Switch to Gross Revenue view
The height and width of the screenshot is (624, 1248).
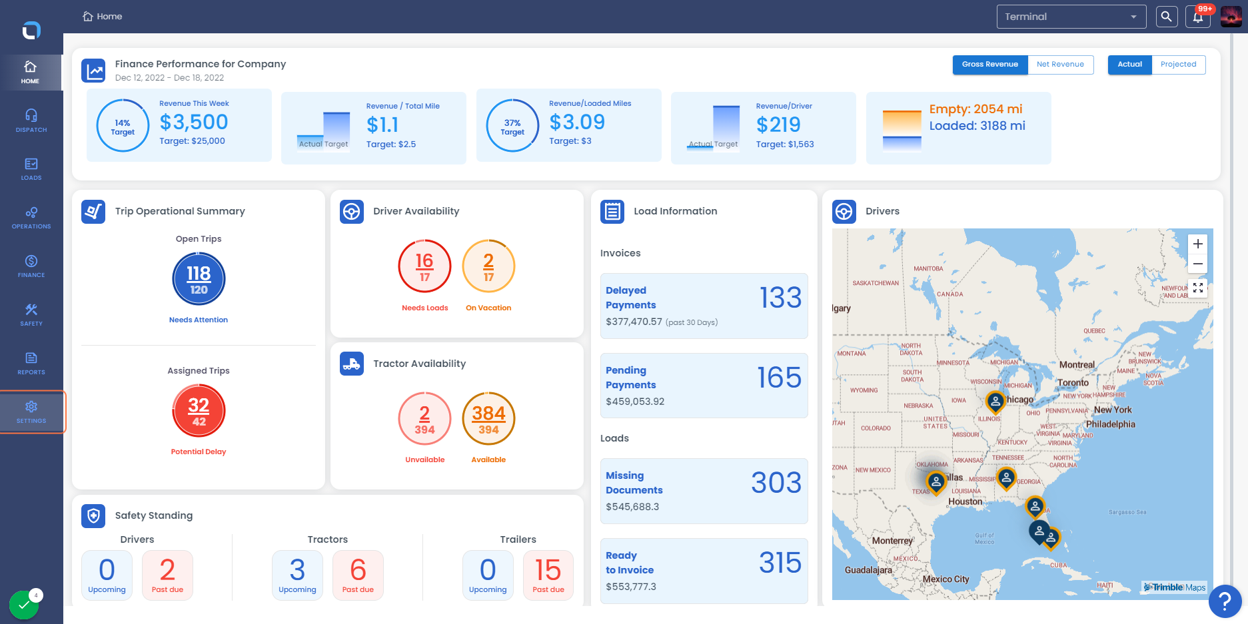coord(990,65)
